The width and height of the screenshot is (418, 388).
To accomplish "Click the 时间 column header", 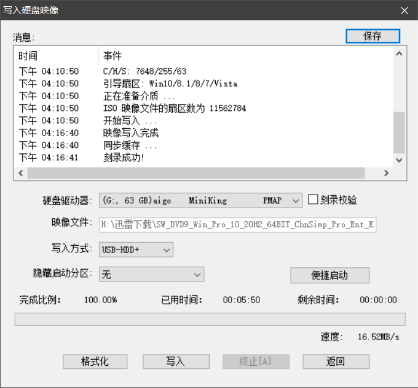I will click(56, 56).
